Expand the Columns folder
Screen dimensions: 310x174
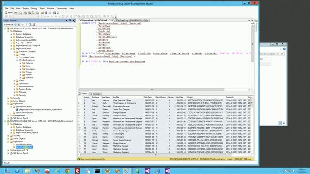(20, 63)
